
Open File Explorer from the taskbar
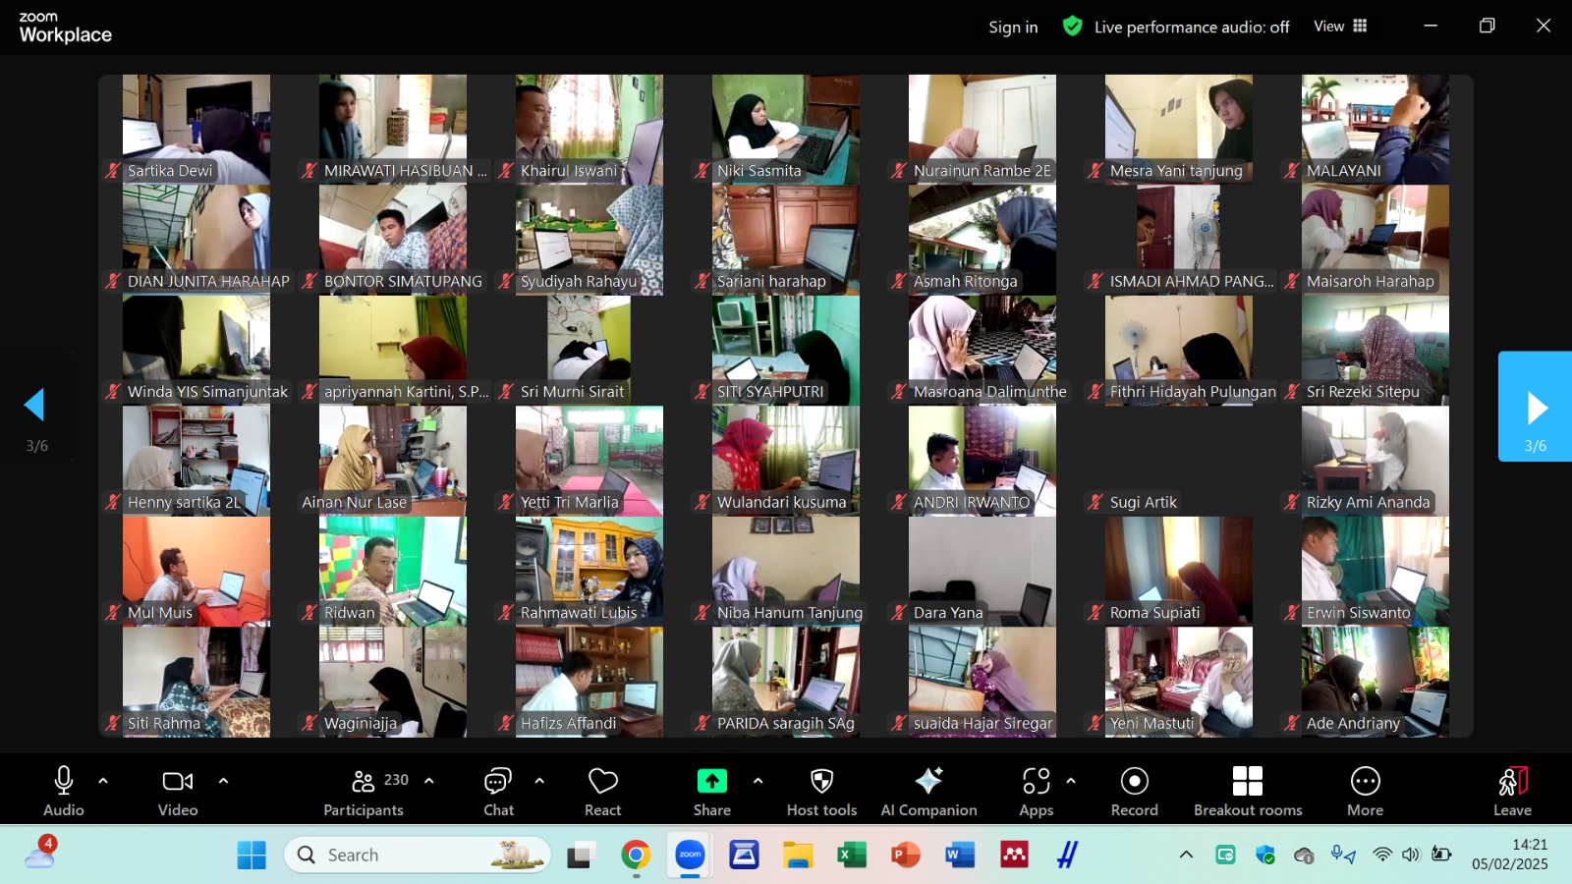798,855
